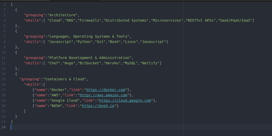Open the https://docker.com link

click(105, 90)
